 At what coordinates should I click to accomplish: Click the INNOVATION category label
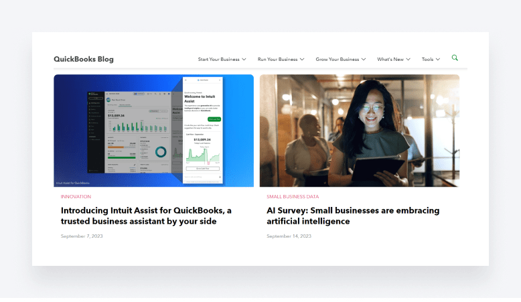pos(76,197)
